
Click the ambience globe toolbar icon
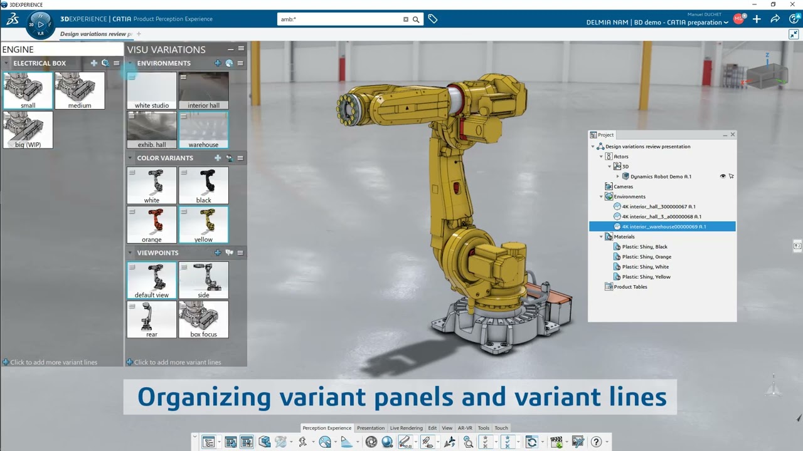324,442
